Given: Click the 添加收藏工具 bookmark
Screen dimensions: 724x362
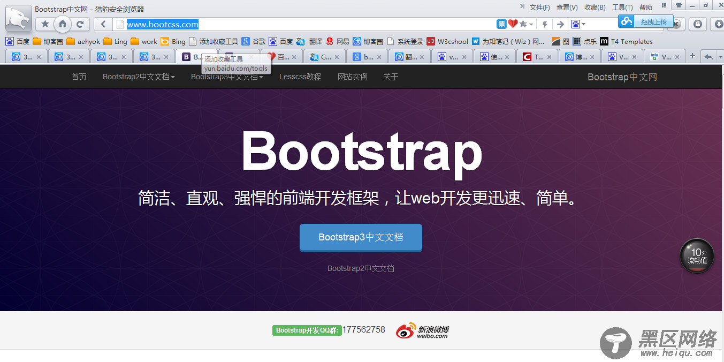Looking at the screenshot, I should [x=214, y=41].
